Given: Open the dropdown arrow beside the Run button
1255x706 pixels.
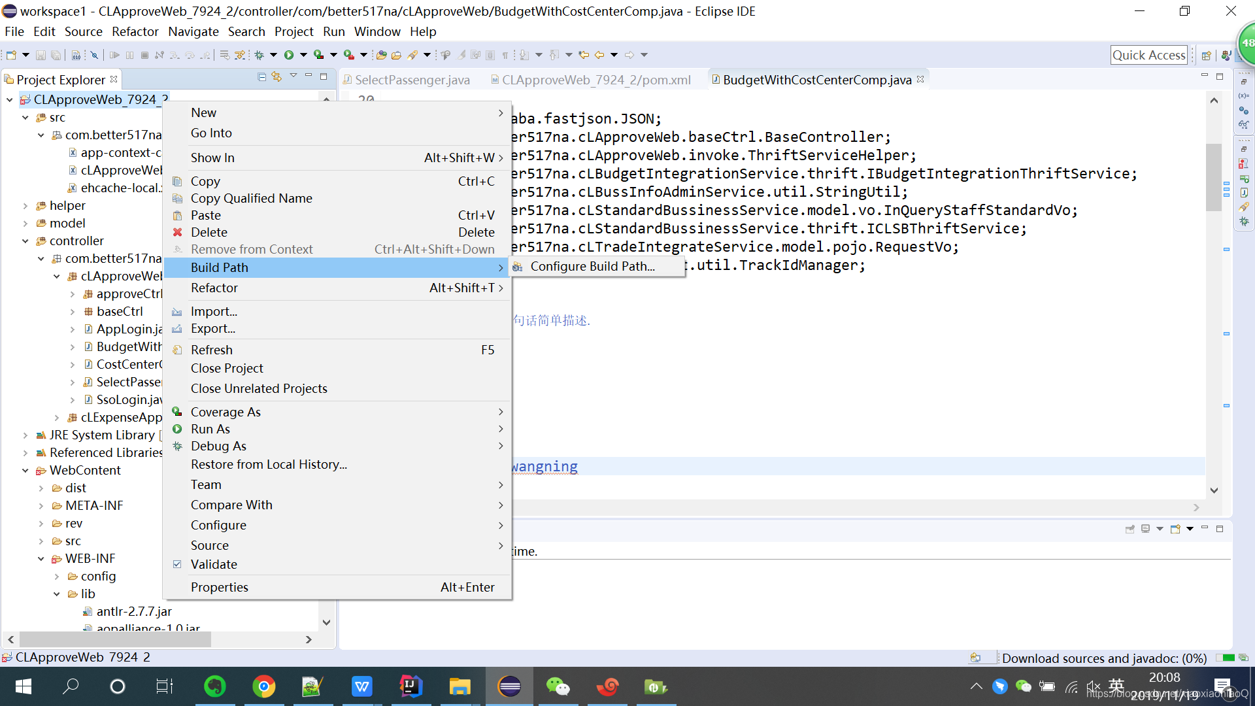Looking at the screenshot, I should [304, 55].
